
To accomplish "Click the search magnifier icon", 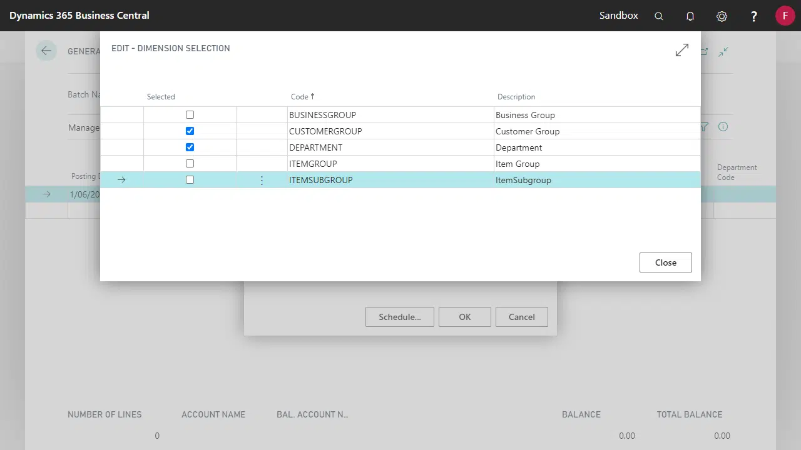I will pos(659,16).
